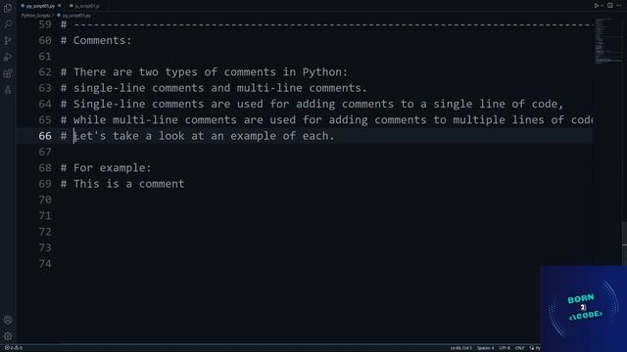Open the Source Control view
This screenshot has width=627, height=352.
click(8, 40)
